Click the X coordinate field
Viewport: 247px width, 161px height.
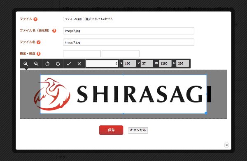tap(129, 63)
